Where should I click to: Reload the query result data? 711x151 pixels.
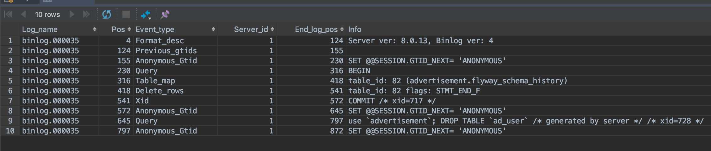(x=107, y=14)
